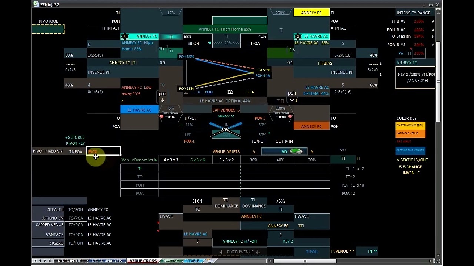Select the '6 x 8 x 6' VenueDynamics cell
The image size is (474, 266).
point(197,160)
